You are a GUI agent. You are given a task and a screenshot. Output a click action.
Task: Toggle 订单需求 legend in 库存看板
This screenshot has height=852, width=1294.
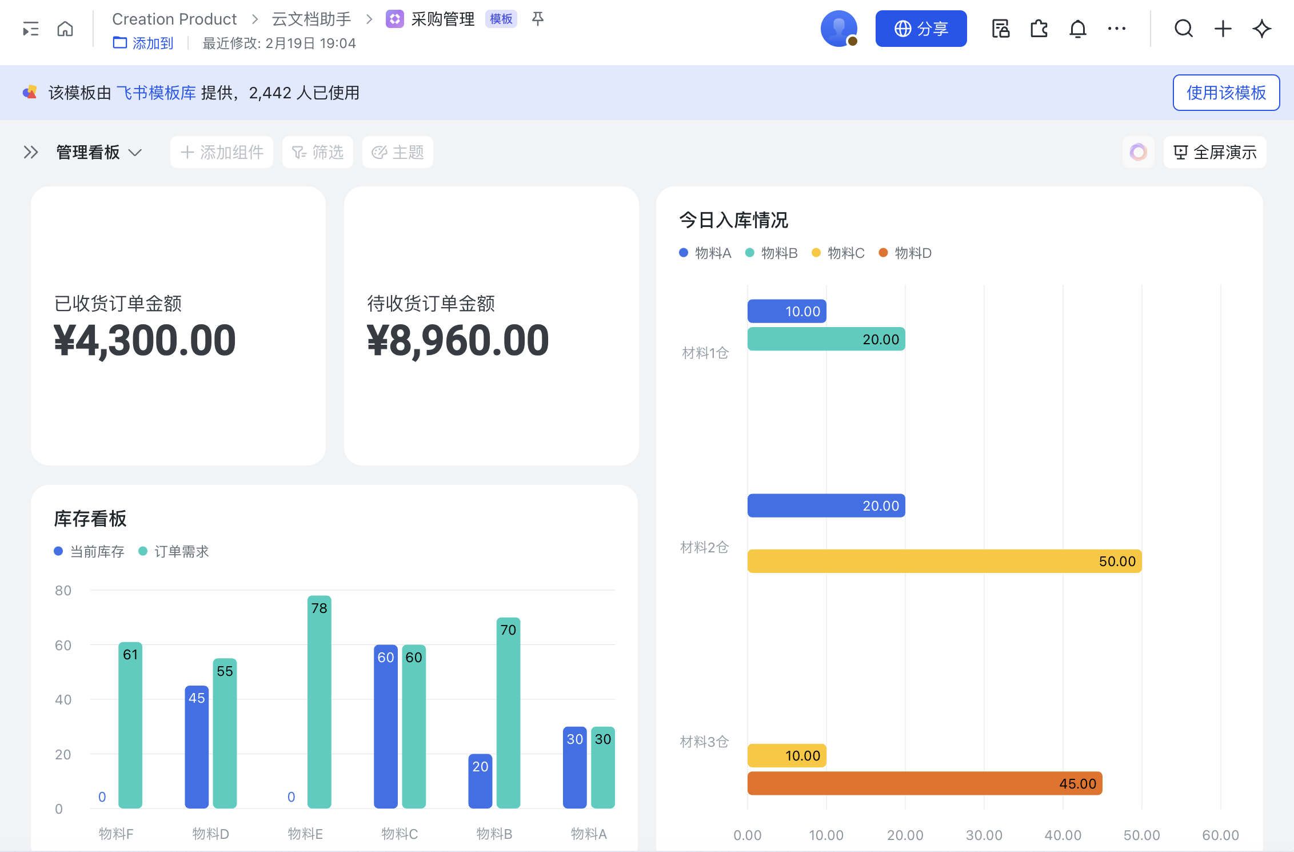(174, 551)
